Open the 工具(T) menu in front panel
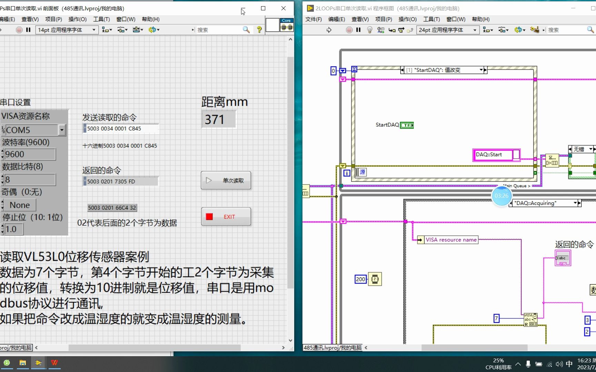596x372 pixels. 101,19
